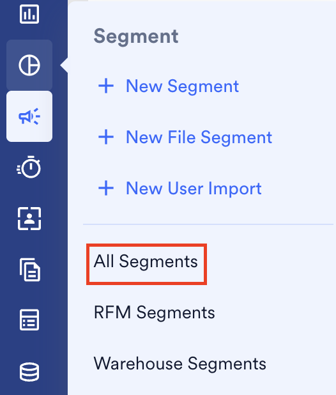Click the database cylinder icon
Viewport: 336px width, 395px height.
(x=29, y=372)
